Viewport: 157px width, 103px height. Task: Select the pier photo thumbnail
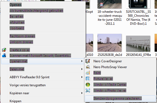pyautogui.click(x=138, y=44)
